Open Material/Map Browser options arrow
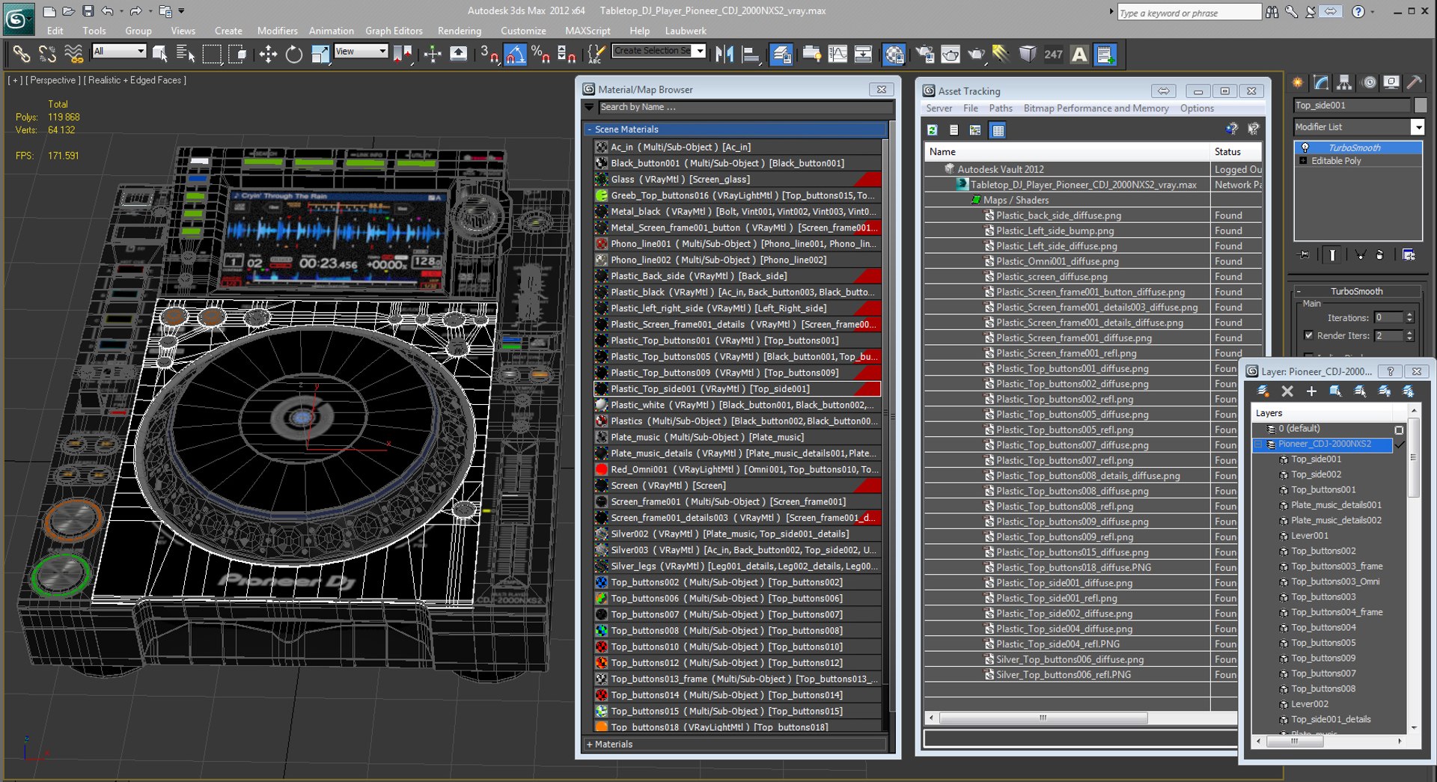 click(590, 108)
